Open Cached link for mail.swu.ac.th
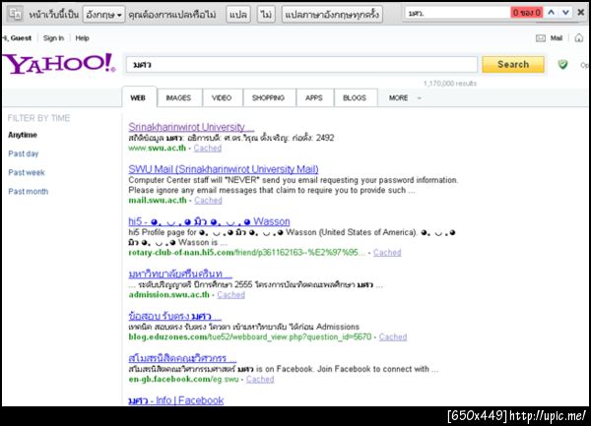This screenshot has height=426, width=591. point(208,200)
